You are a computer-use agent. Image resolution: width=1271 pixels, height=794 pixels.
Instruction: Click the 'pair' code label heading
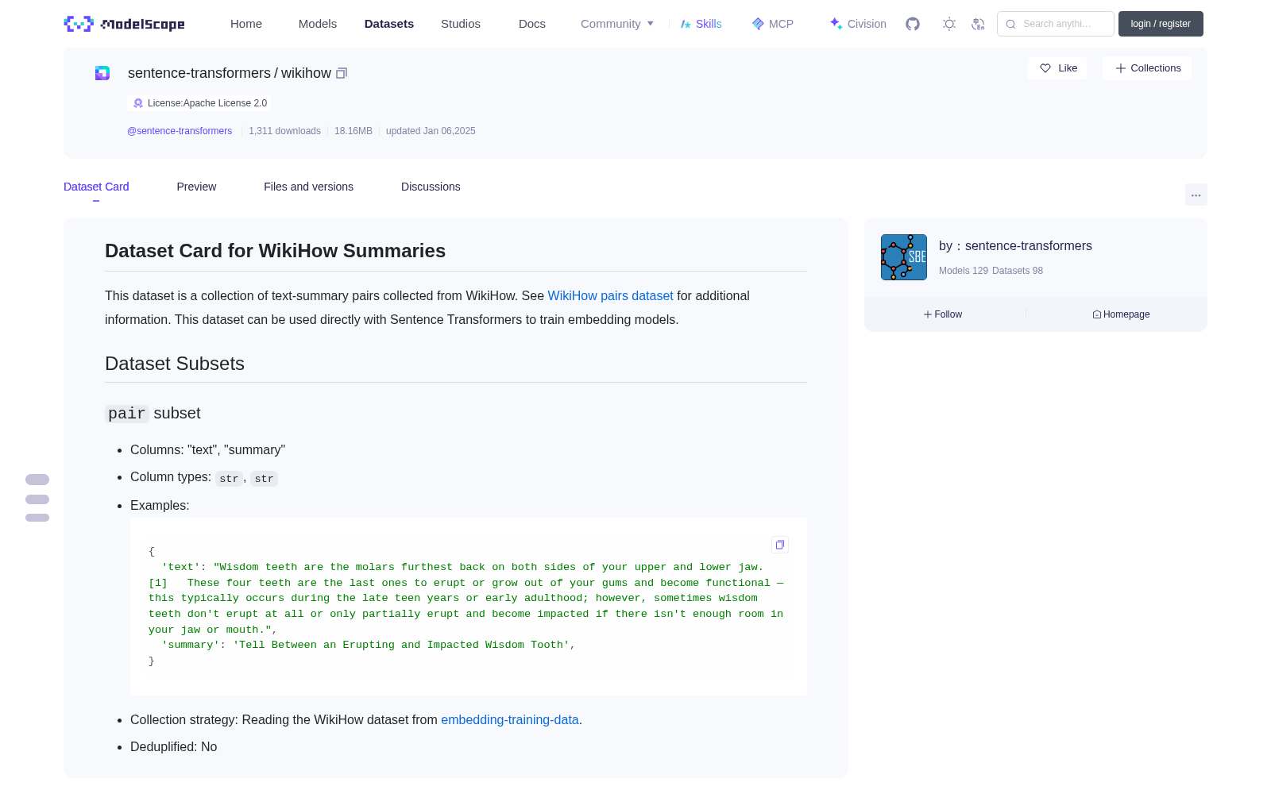click(127, 414)
